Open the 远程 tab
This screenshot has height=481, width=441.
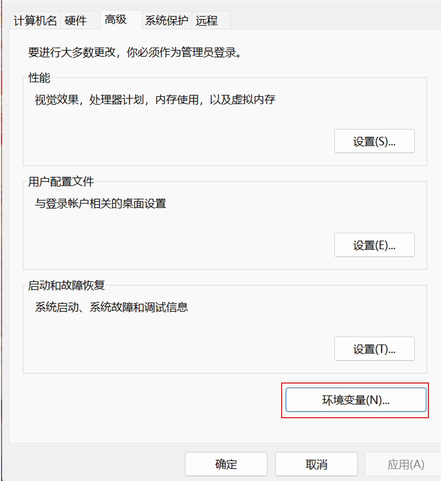click(211, 21)
